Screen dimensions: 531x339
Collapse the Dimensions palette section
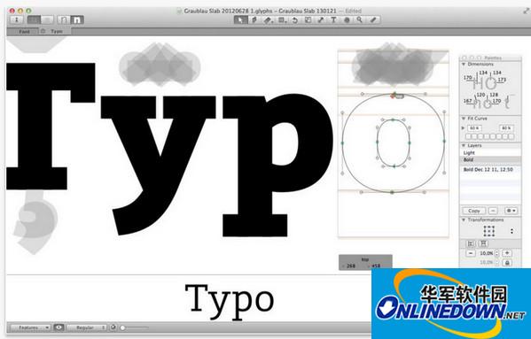(464, 65)
